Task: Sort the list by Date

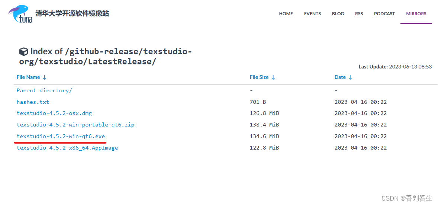Action: point(343,77)
